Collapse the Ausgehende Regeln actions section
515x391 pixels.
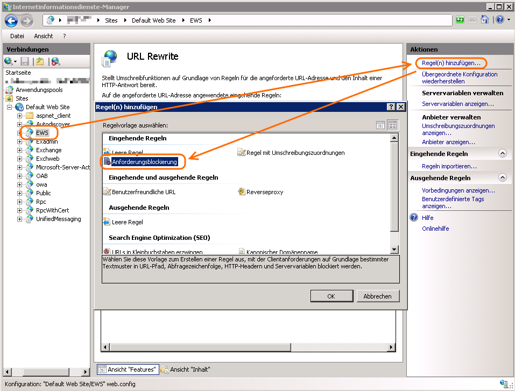pyautogui.click(x=502, y=178)
